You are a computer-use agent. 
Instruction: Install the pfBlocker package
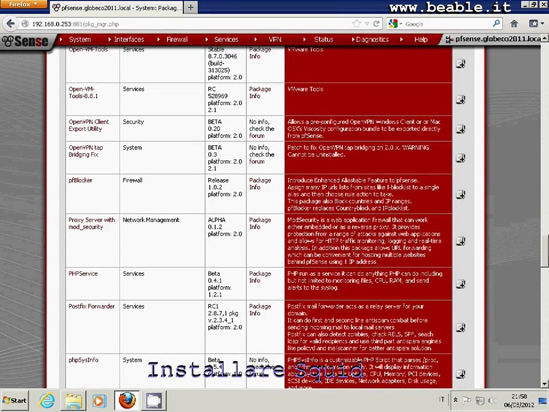point(461,195)
